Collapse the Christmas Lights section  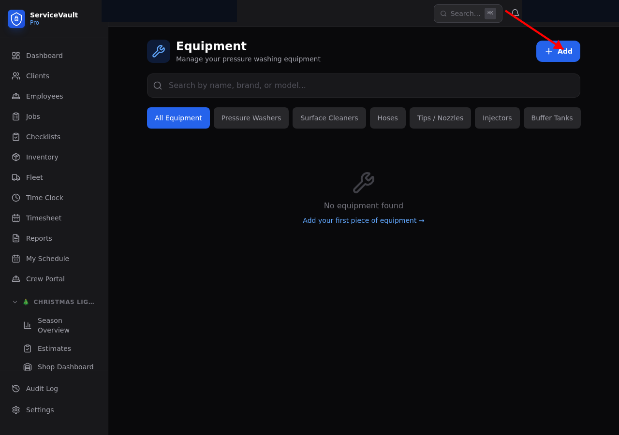click(x=15, y=302)
